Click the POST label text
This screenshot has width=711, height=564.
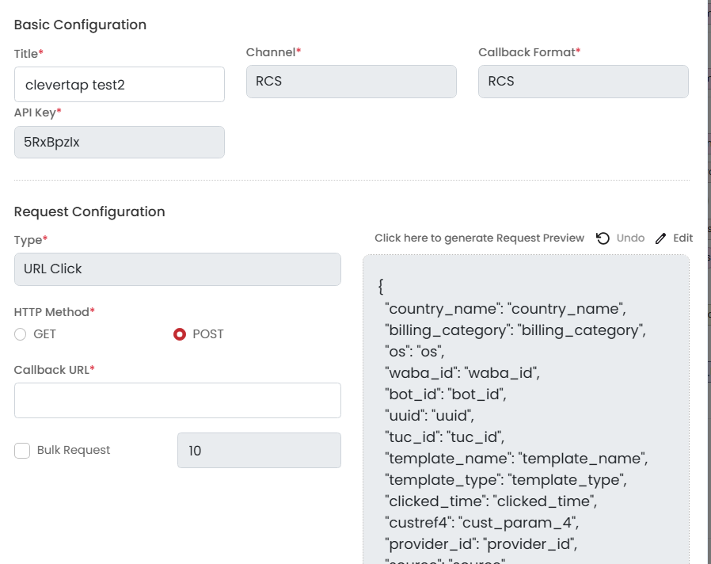coord(208,334)
